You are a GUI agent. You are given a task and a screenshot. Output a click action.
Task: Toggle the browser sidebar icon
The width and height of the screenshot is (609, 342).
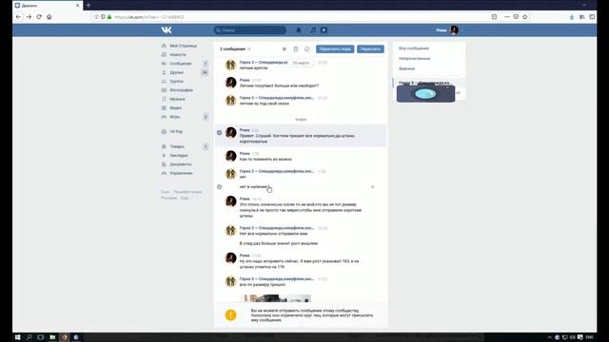pos(592,17)
